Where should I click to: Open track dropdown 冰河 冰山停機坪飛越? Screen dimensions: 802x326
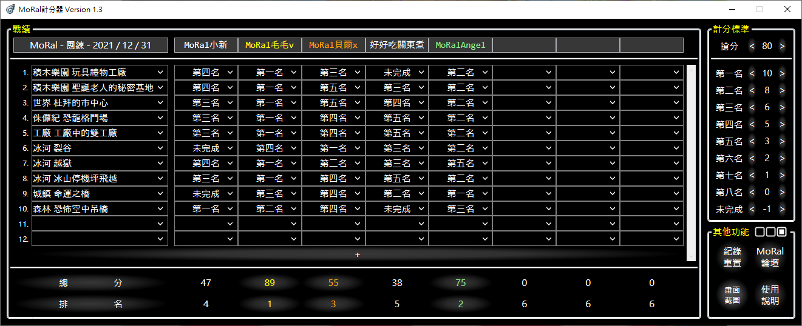[x=100, y=178]
